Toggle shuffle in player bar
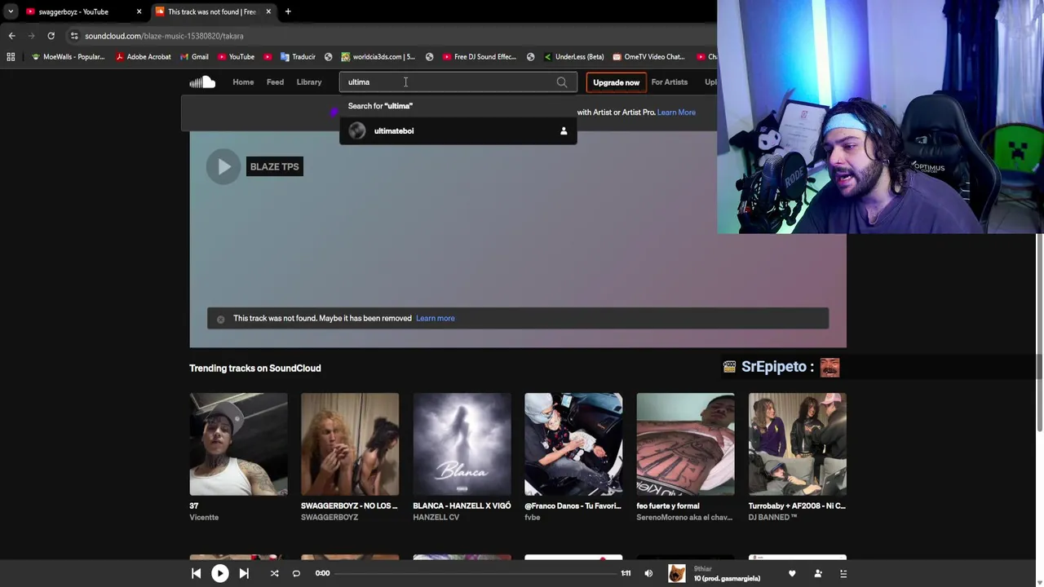 point(274,573)
